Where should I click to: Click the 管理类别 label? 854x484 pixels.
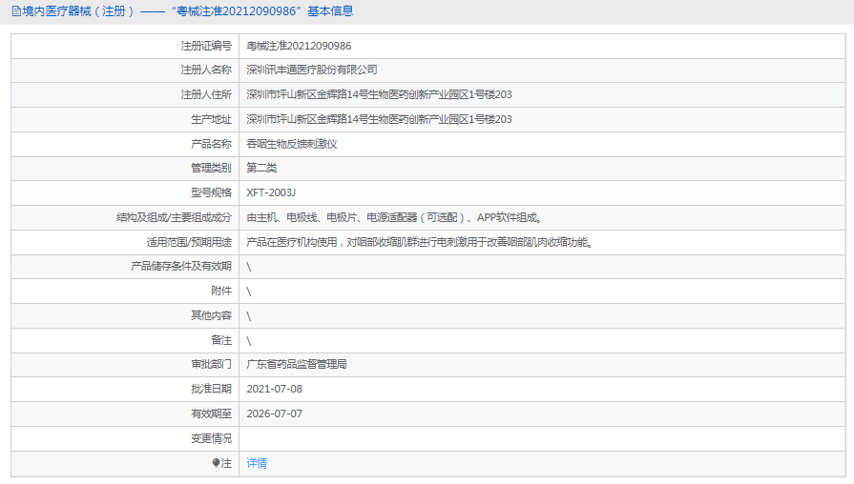(211, 168)
